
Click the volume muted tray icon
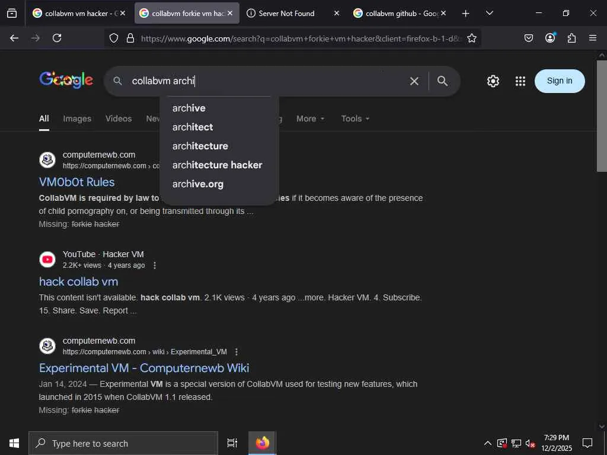click(530, 443)
